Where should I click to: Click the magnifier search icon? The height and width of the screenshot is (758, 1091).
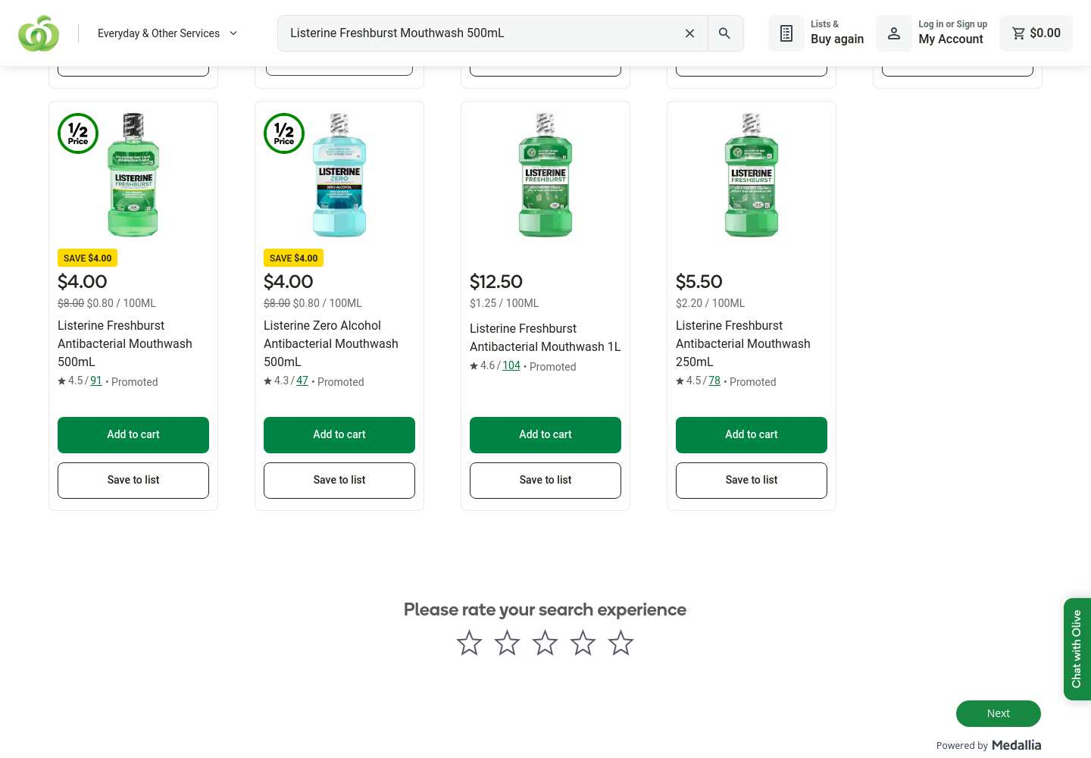click(725, 33)
